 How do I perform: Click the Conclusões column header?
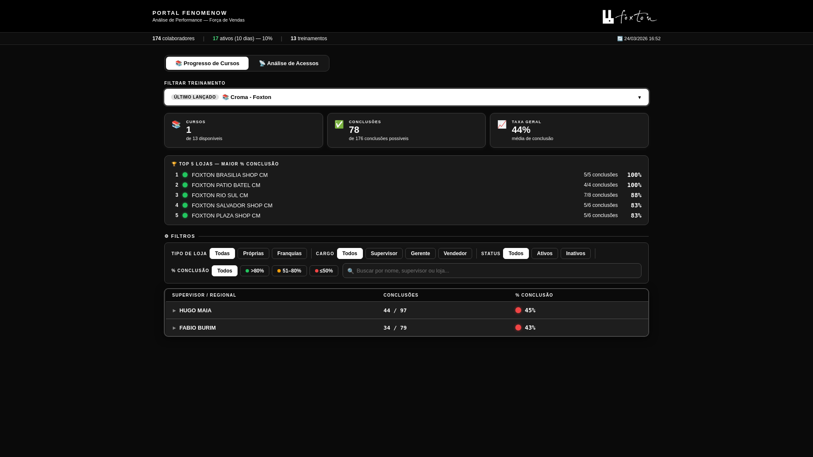tap(401, 295)
